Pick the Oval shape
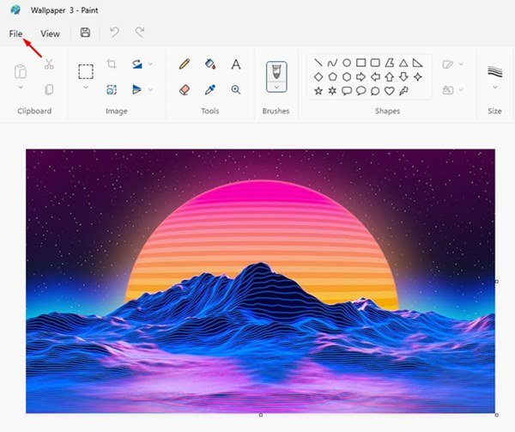 347,63
